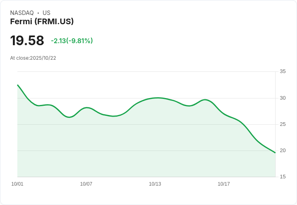Click the 10/01 x-axis date label

tap(17, 184)
